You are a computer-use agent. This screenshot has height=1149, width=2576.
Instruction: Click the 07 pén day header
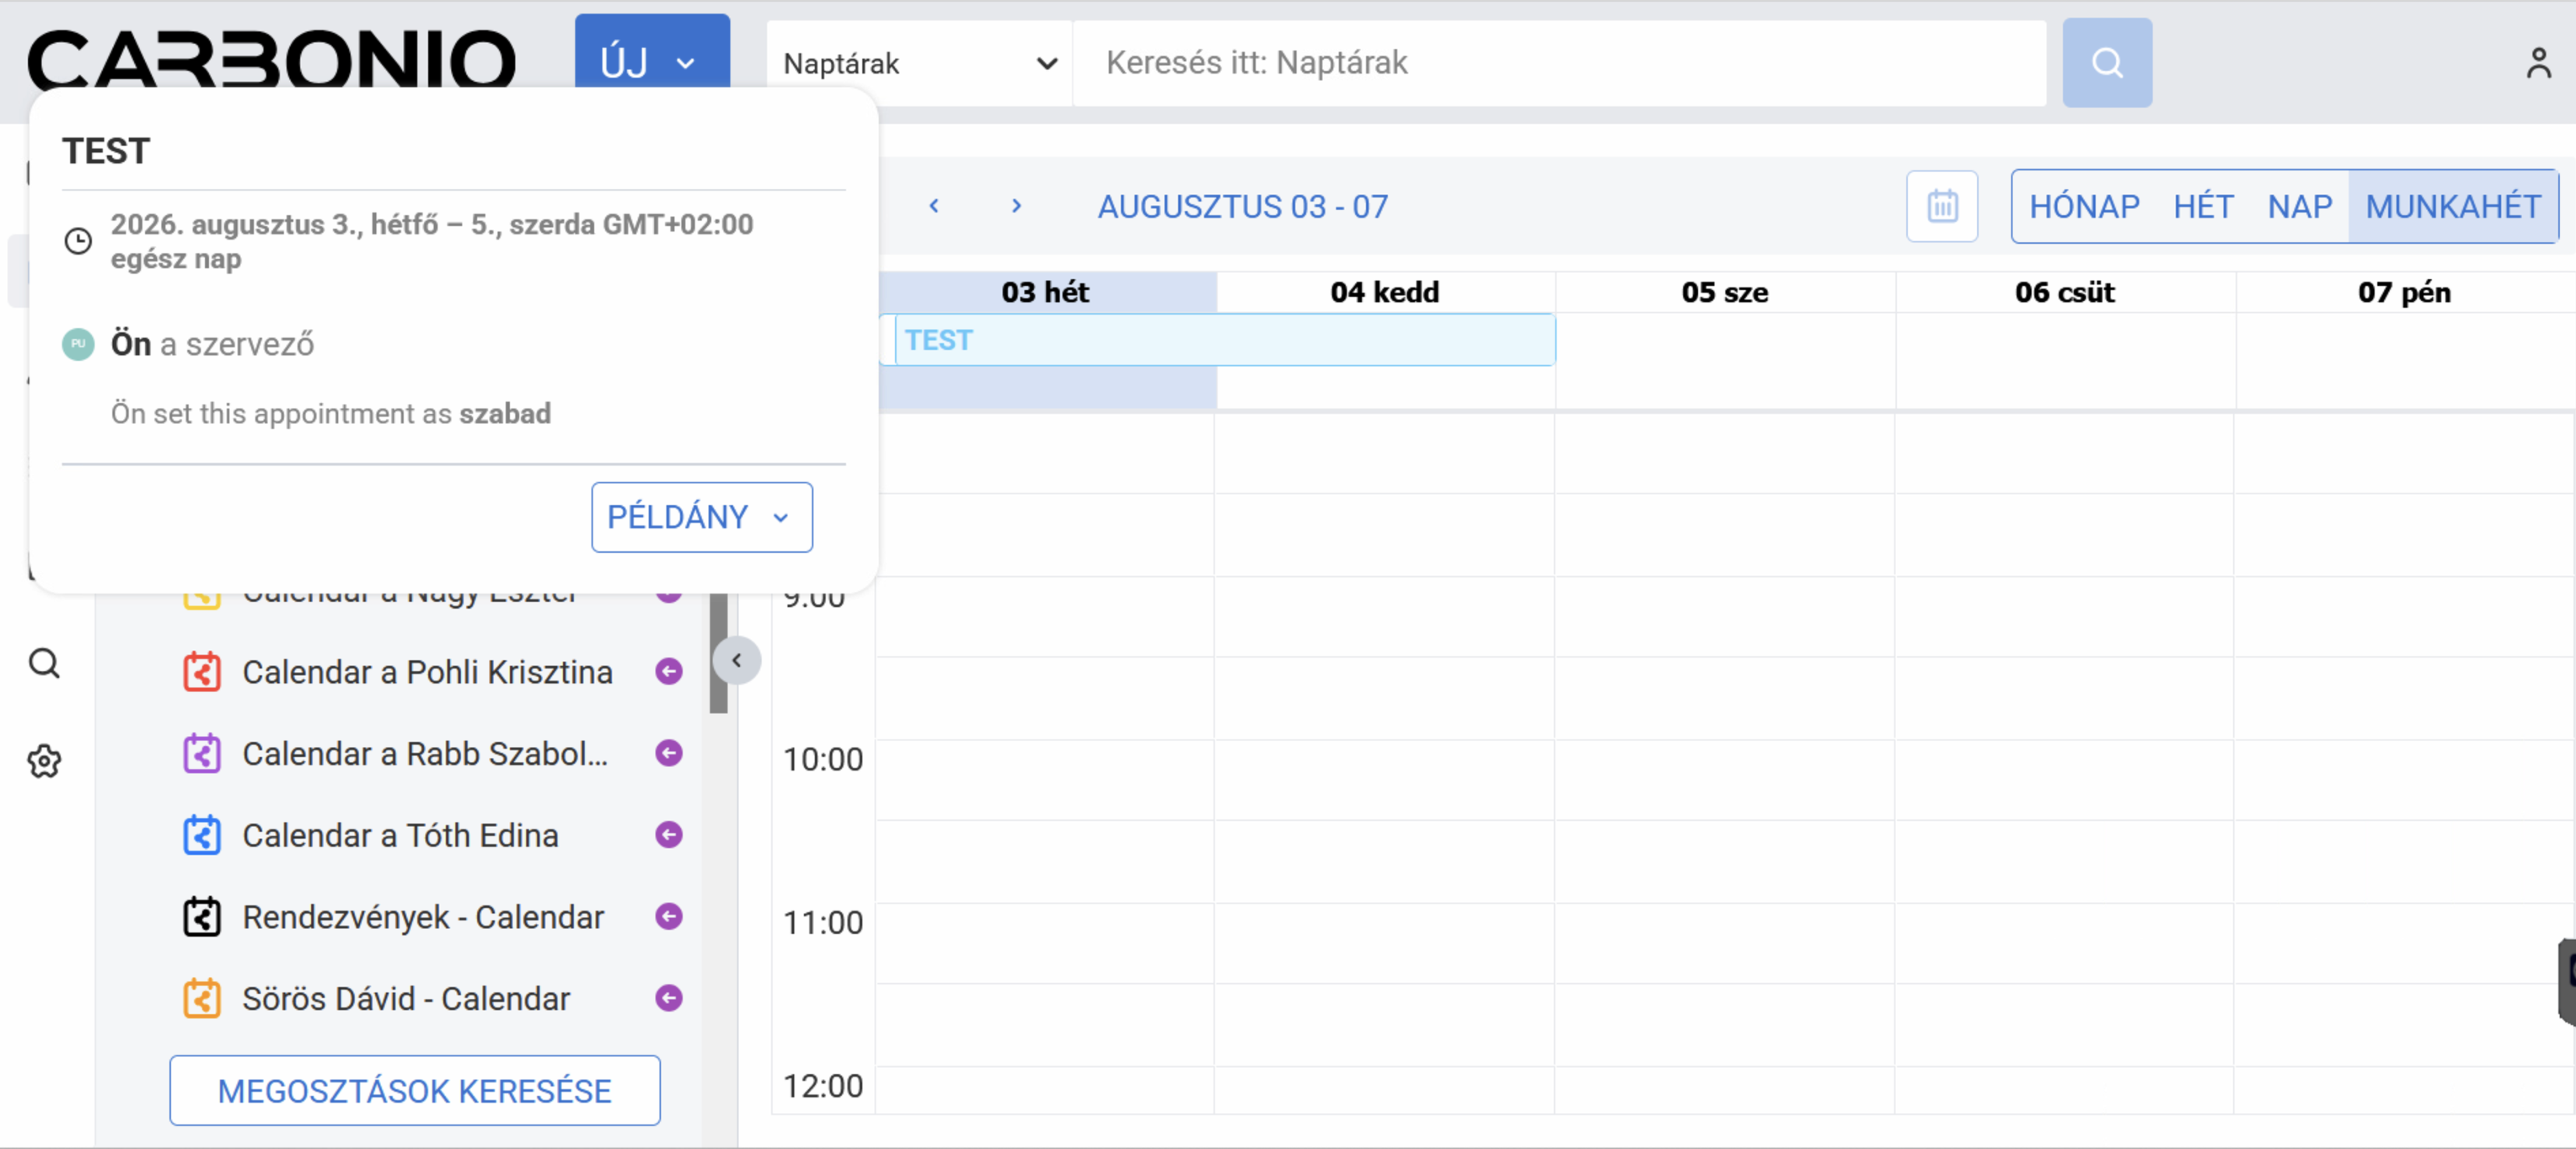coord(2404,292)
